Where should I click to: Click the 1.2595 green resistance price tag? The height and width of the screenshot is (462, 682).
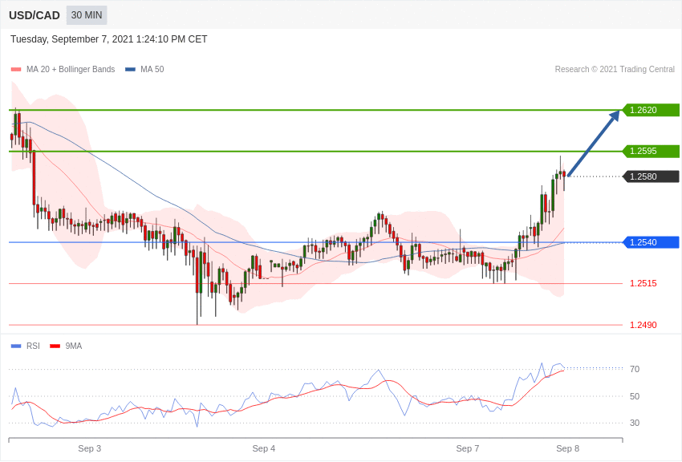652,152
